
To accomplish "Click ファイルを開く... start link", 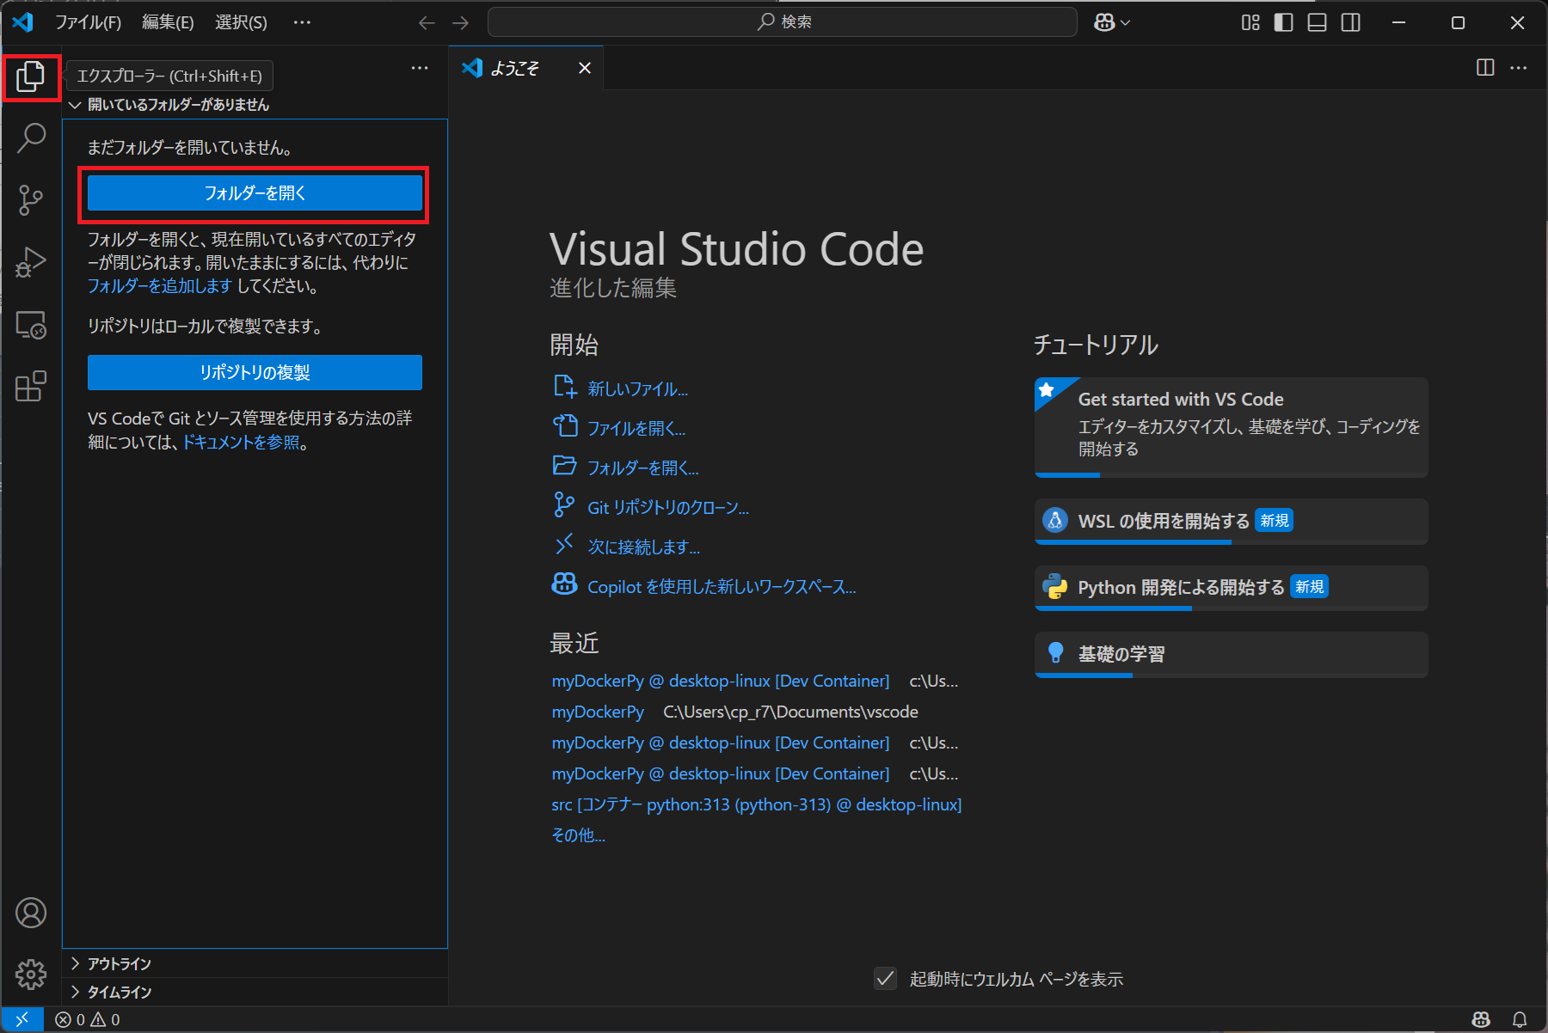I will tap(636, 429).
